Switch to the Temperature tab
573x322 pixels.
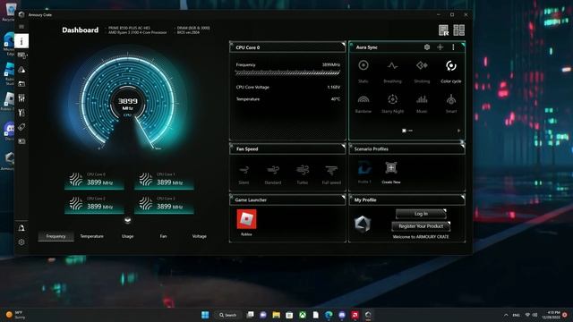click(x=91, y=236)
